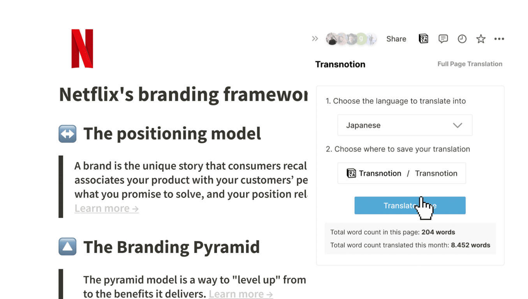Click the Netflix's branding framework title
528x299 pixels.
(183, 95)
